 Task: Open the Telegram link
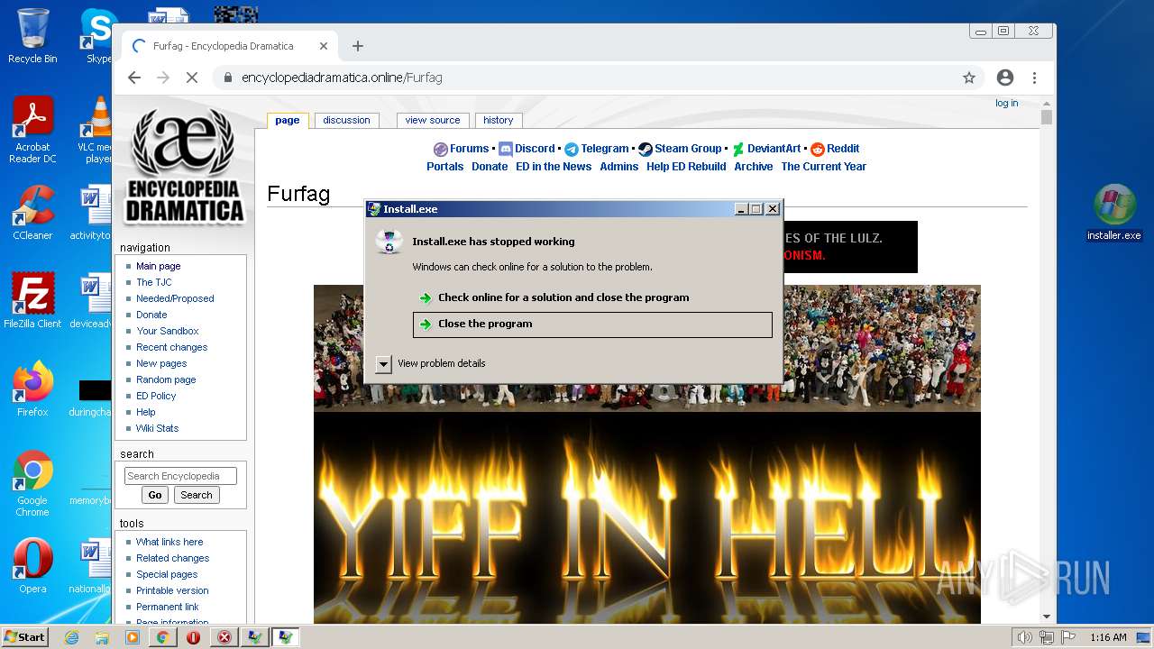point(605,149)
